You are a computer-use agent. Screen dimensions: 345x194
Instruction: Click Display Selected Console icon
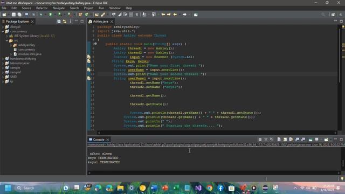coord(316,140)
